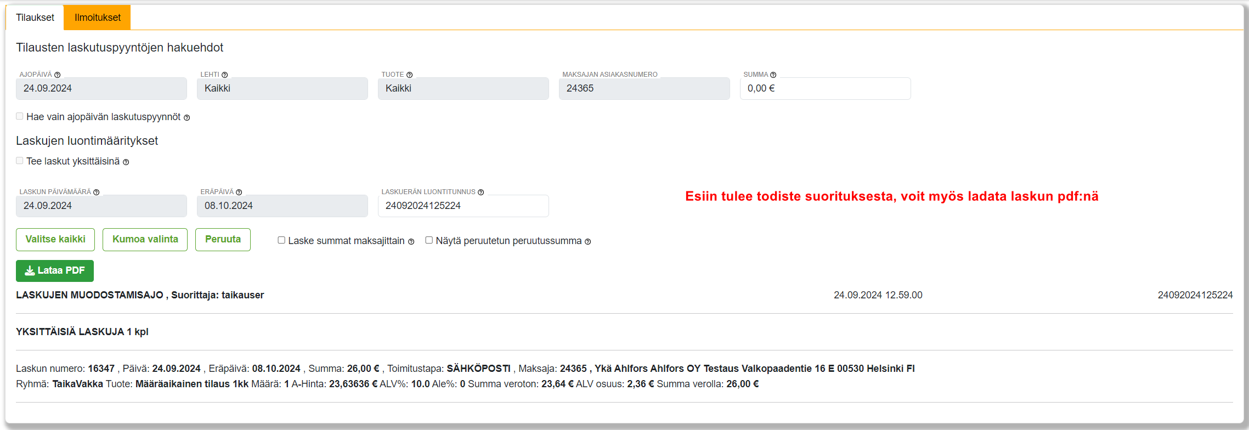Open help icon next to Lehti label
This screenshot has width=1249, height=430.
[x=224, y=75]
